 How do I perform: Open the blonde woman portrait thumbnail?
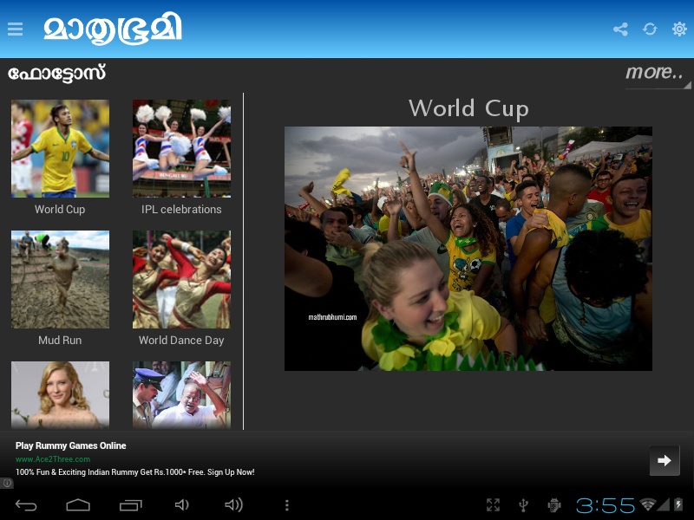[x=60, y=395]
